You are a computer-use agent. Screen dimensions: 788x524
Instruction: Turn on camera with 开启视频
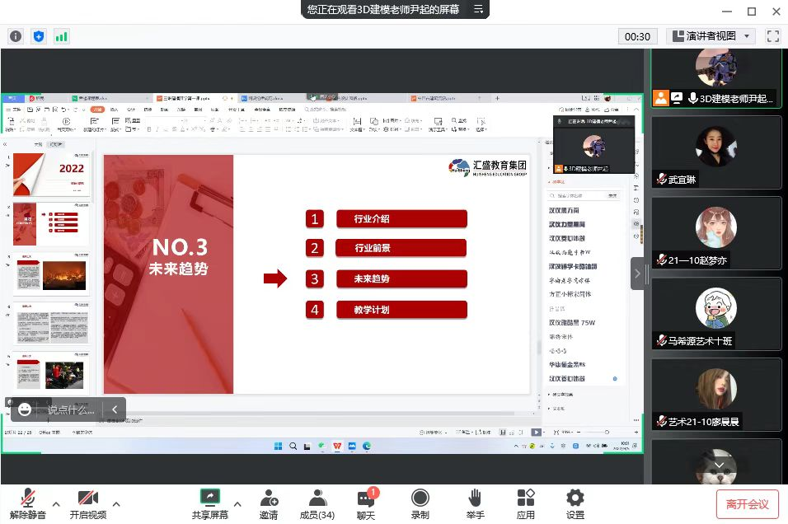(x=87, y=503)
